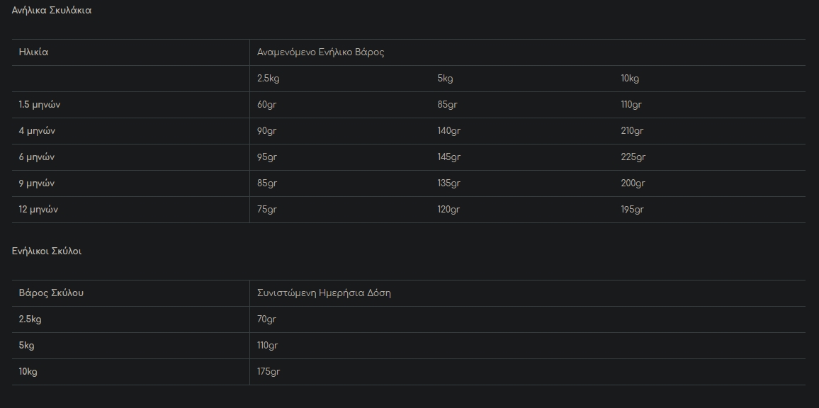Select the '12 μηνών' row label
The image size is (819, 408).
click(38, 210)
